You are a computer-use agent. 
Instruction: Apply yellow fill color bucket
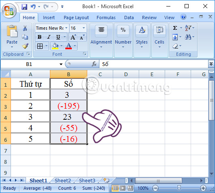(55, 46)
